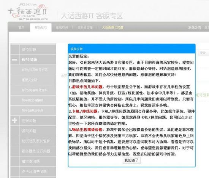Open the 密保问题 sidebar category

click(33, 120)
